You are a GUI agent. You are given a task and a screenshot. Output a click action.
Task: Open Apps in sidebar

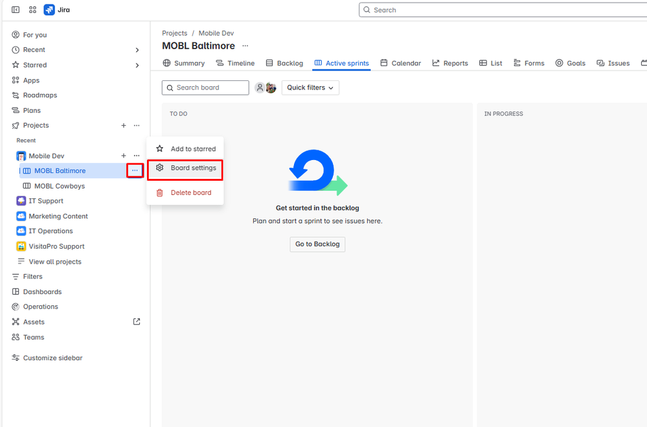pos(26,80)
